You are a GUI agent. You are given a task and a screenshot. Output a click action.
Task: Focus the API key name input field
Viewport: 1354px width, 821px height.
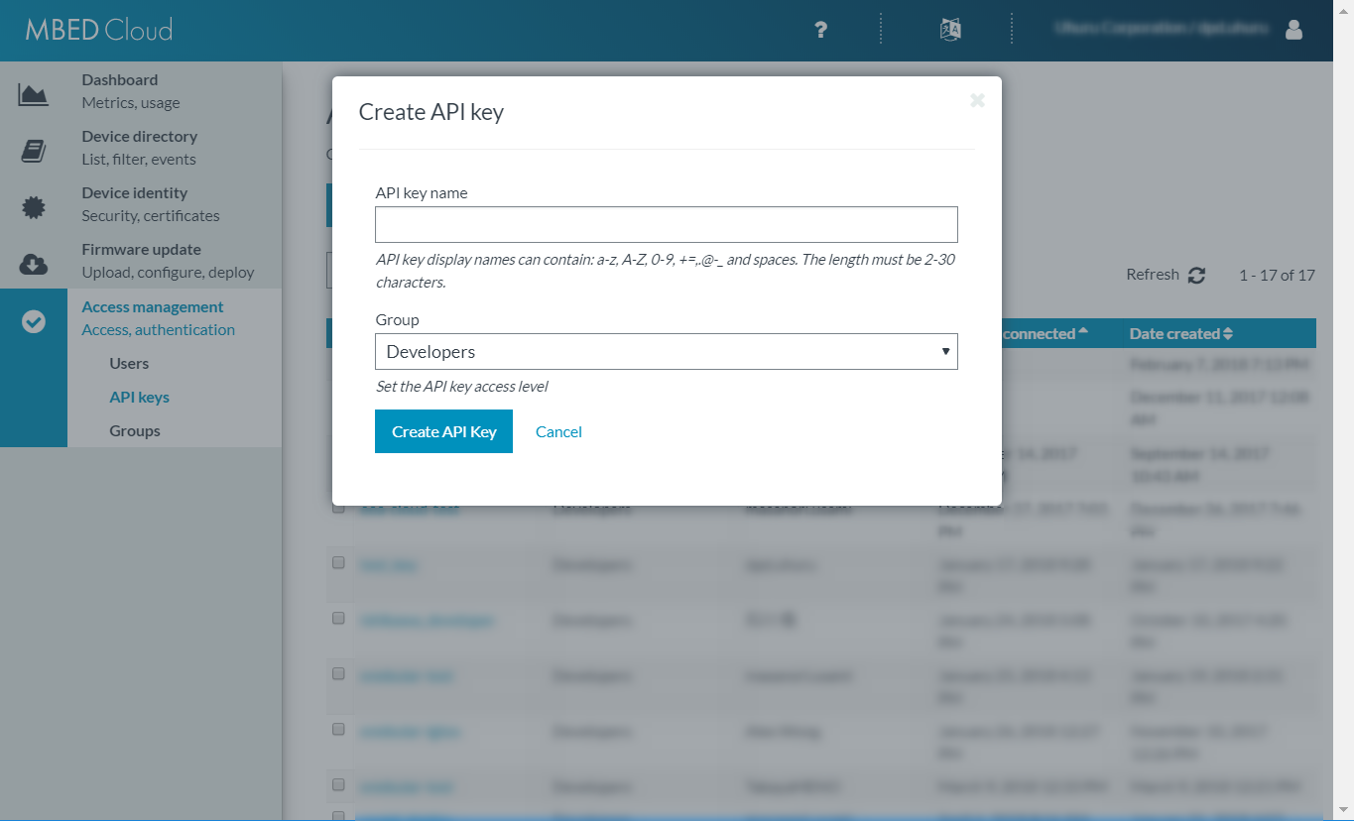(x=666, y=225)
